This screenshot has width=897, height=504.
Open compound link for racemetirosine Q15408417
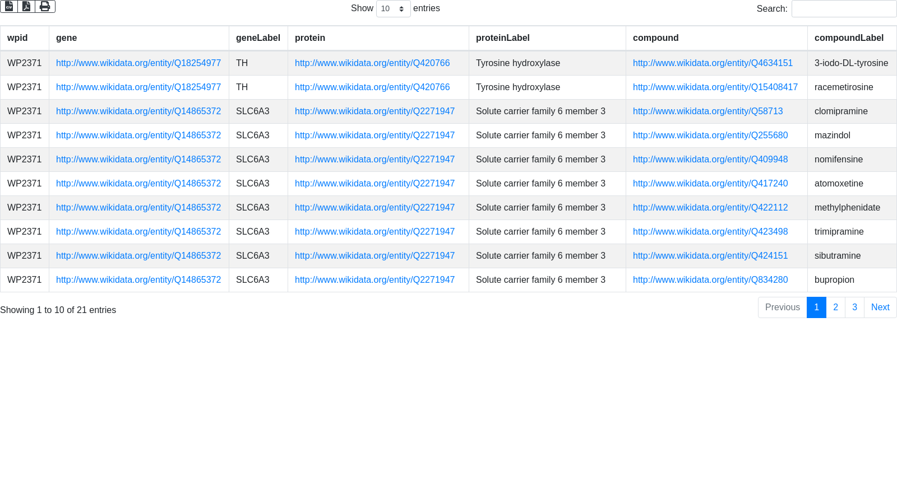tap(715, 87)
